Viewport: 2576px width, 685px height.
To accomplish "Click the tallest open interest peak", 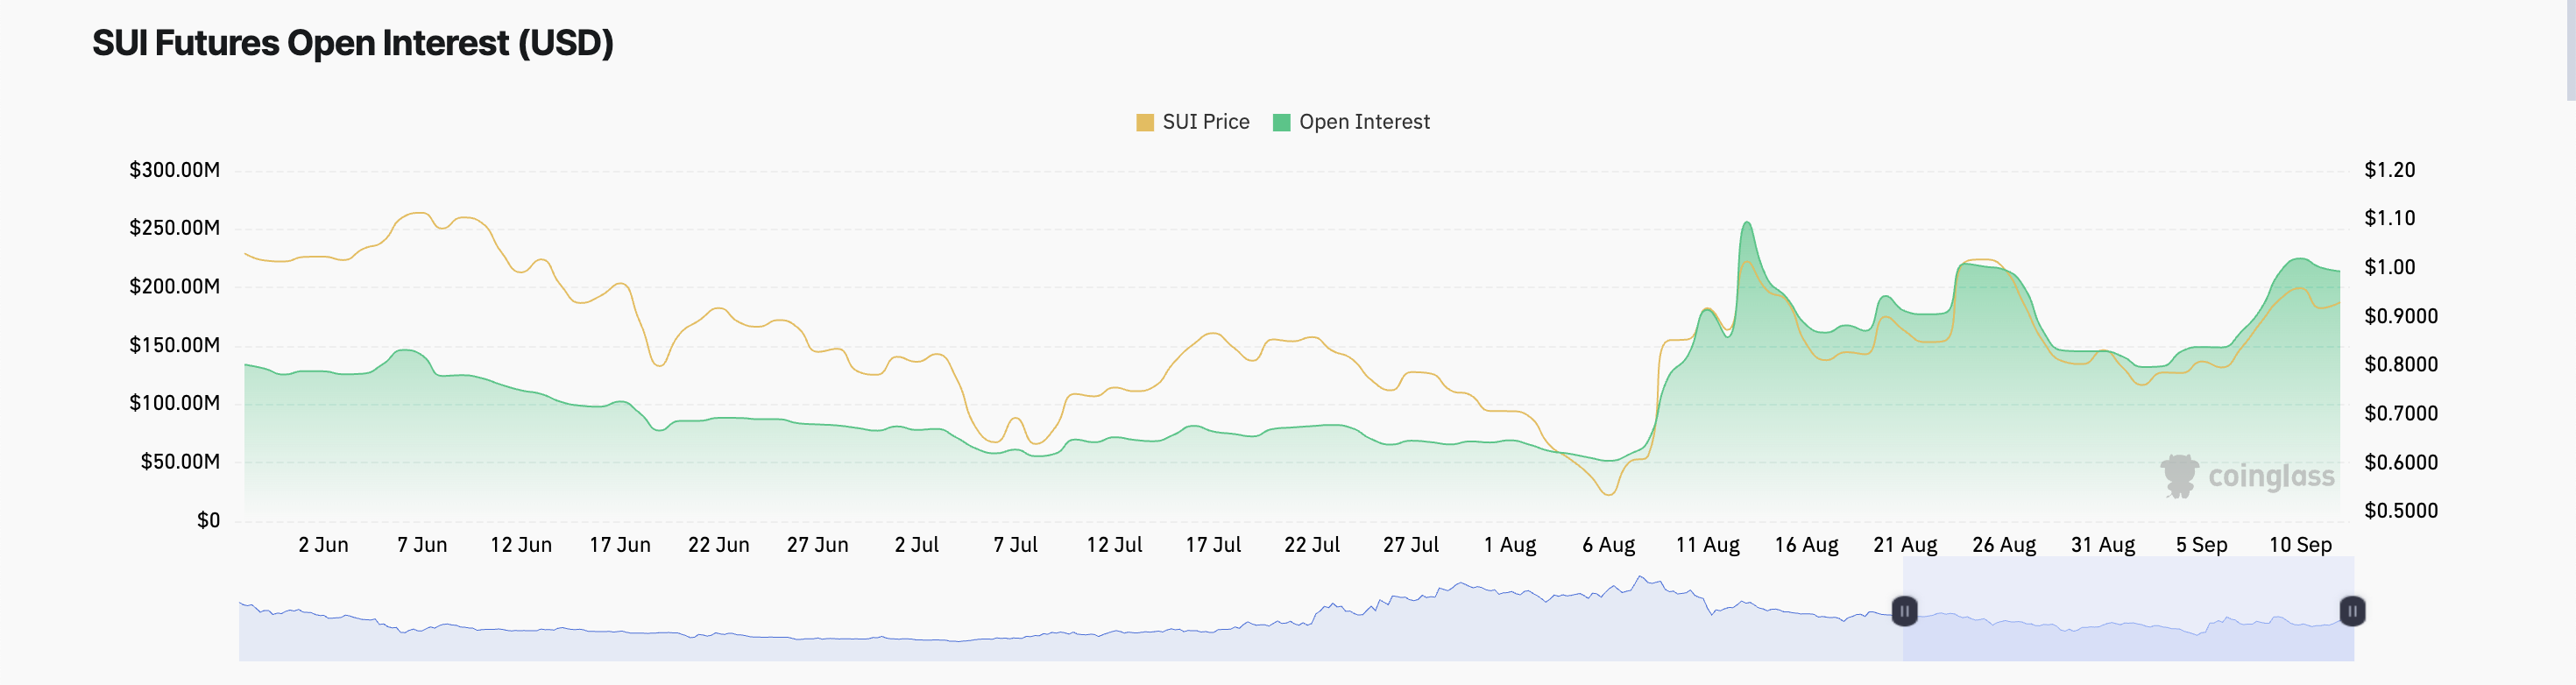I will 1746,224.
